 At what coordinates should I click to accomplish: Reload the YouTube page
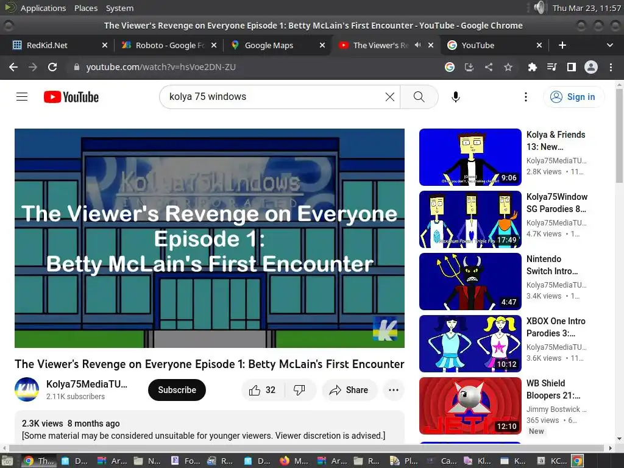click(x=52, y=67)
